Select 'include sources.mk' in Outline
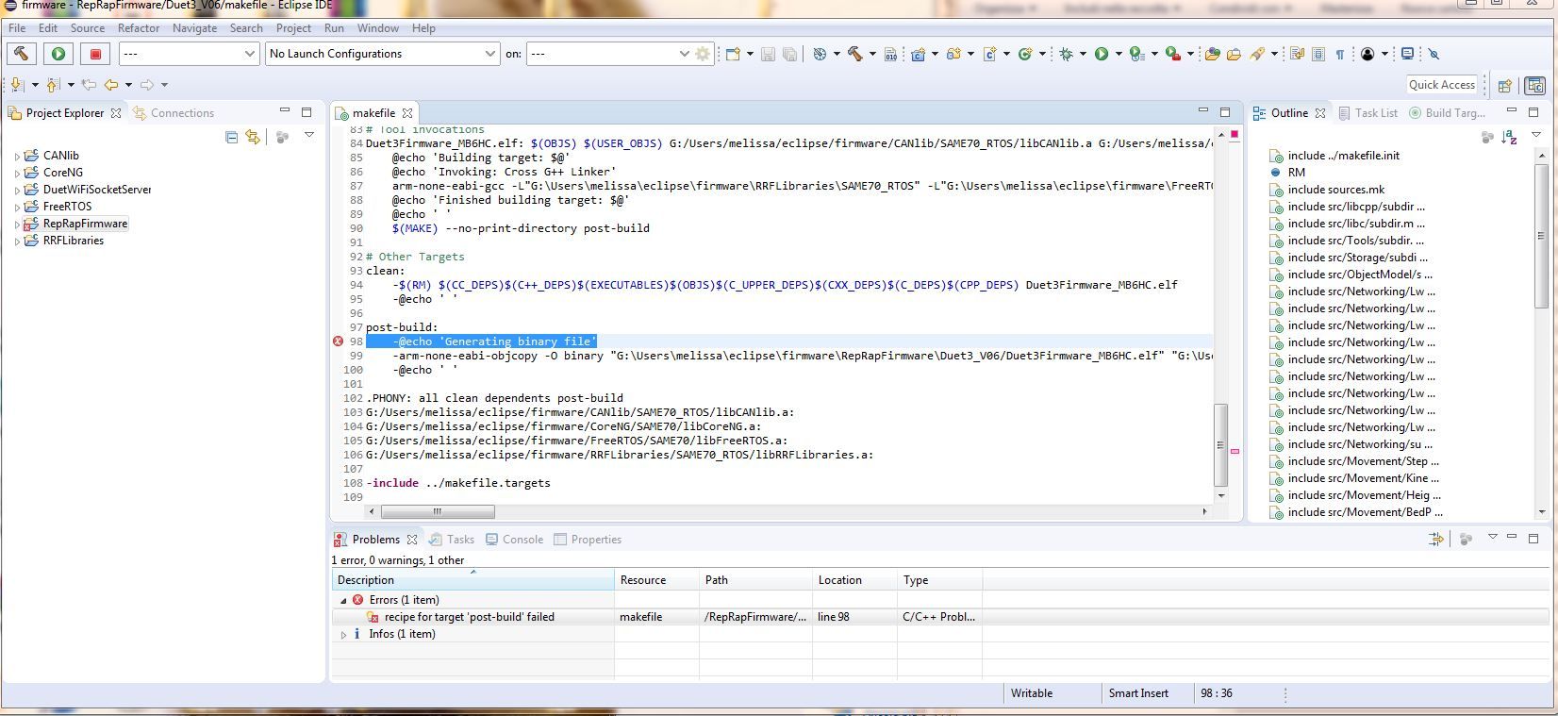This screenshot has width=1558, height=716. (1335, 190)
